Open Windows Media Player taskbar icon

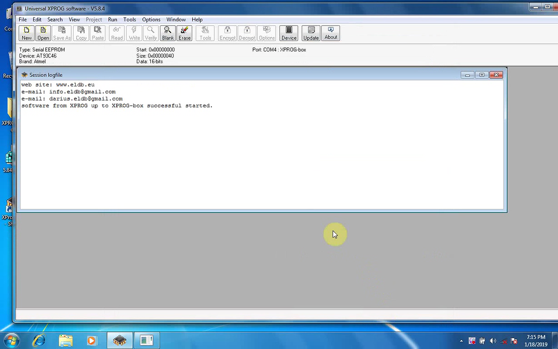coord(92,340)
